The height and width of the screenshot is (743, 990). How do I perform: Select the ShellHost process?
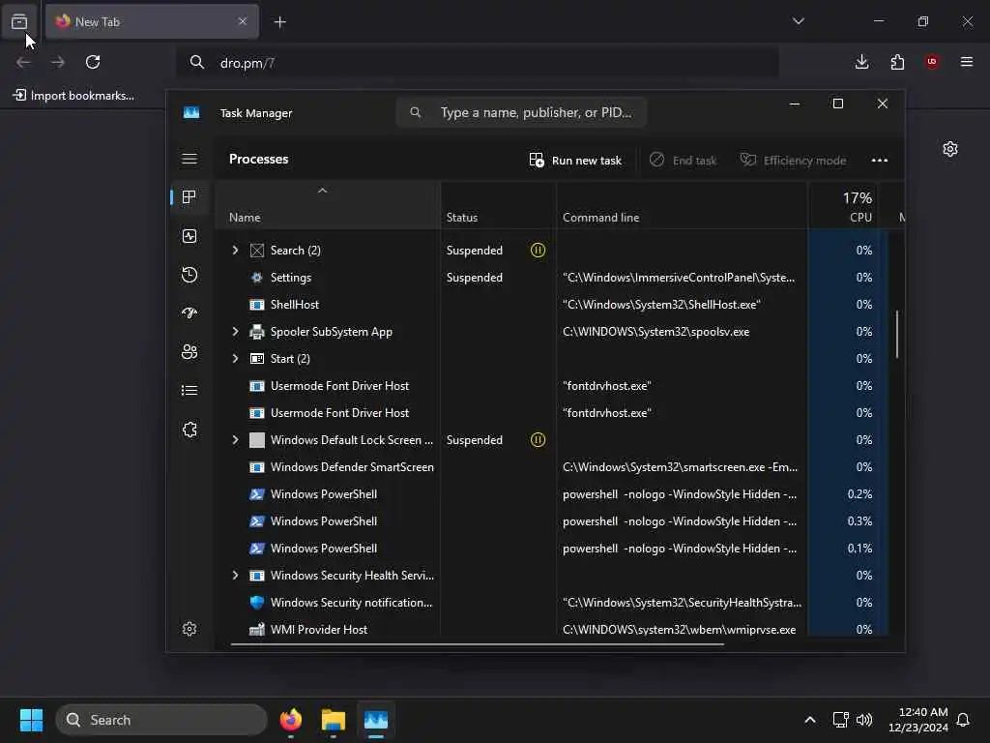click(x=552, y=305)
